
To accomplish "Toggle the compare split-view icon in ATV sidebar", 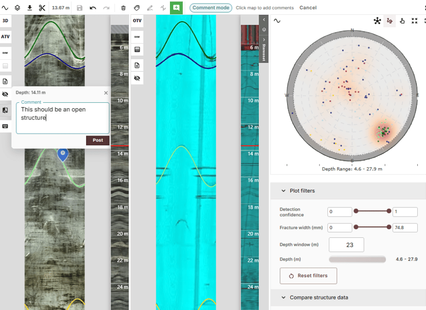I will [x=6, y=110].
